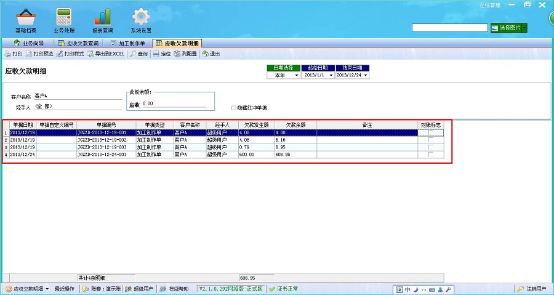Click the 选择图片 button

coord(508,28)
